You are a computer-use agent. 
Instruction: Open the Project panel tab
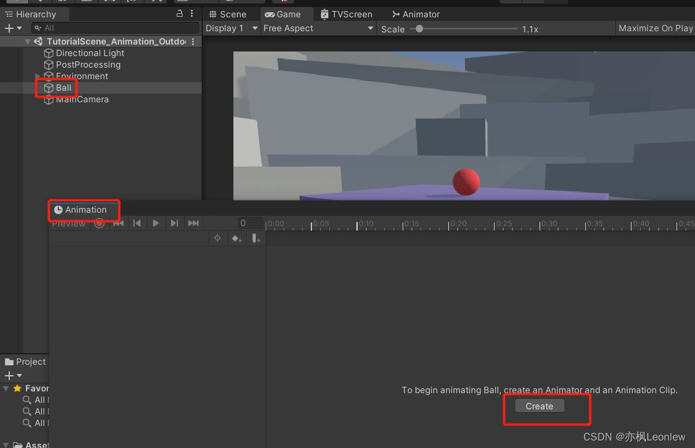(25, 362)
